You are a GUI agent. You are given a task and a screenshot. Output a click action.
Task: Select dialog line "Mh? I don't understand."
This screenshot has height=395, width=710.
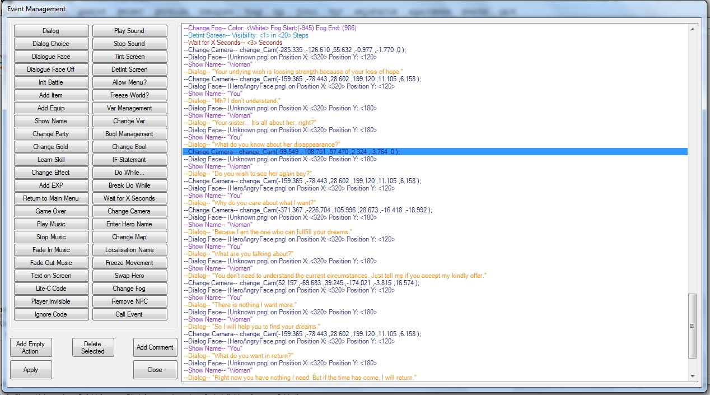tap(435, 101)
